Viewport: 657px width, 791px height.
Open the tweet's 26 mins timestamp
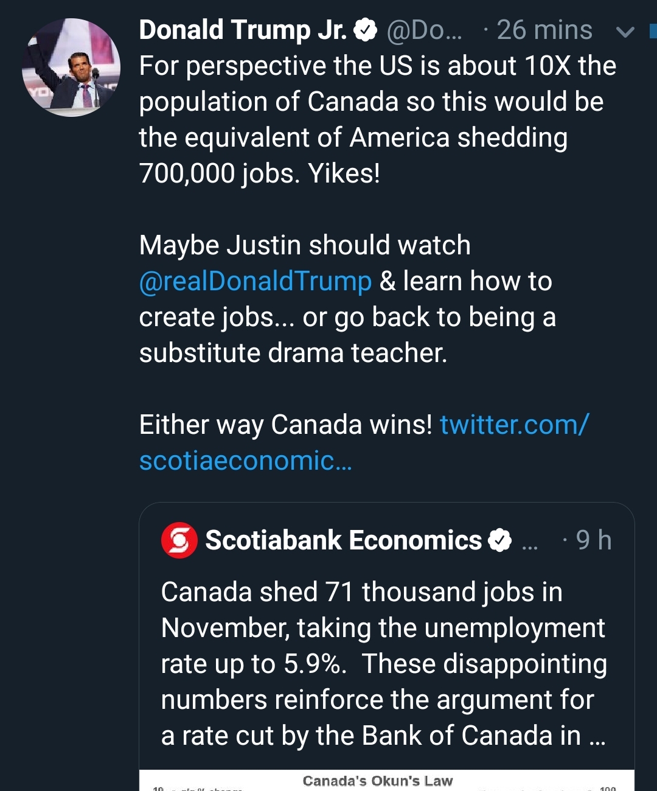tap(544, 30)
